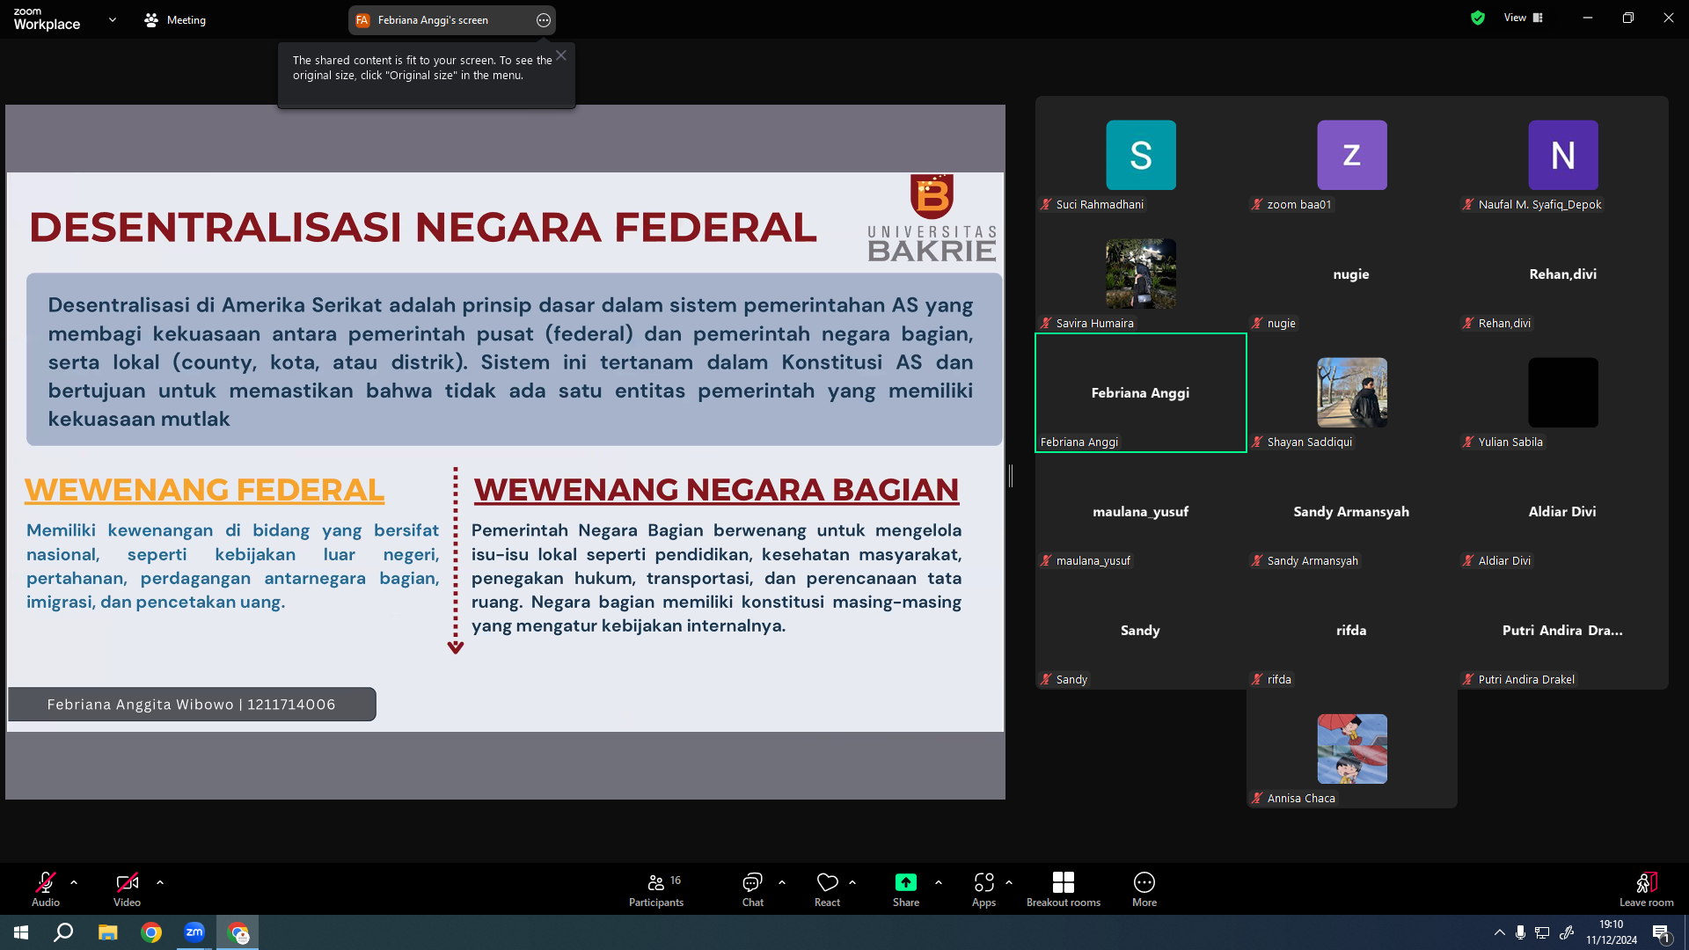
Task: Expand Share options arrow
Action: 939,882
